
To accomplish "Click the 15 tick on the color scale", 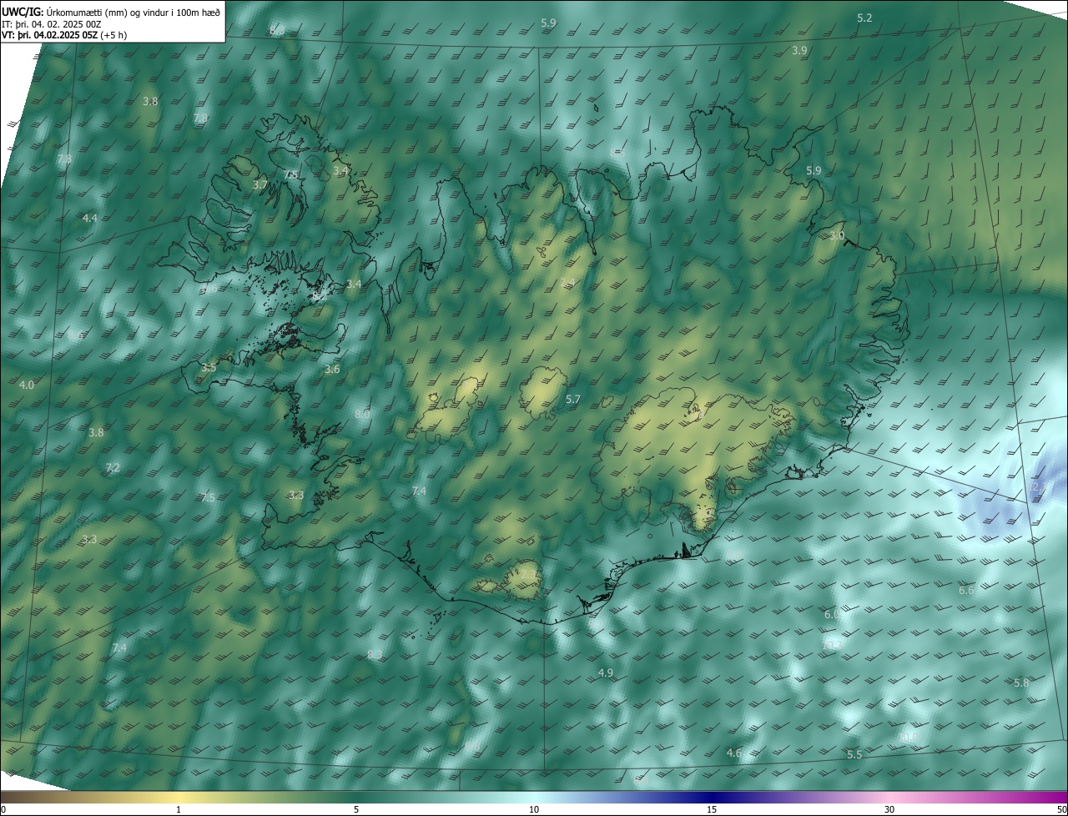I will [x=712, y=809].
